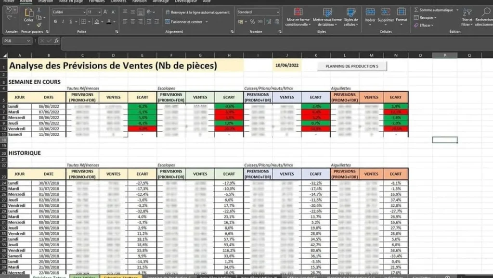Open the Mise en page tab
The height and width of the screenshot is (278, 493).
[x=71, y=1]
